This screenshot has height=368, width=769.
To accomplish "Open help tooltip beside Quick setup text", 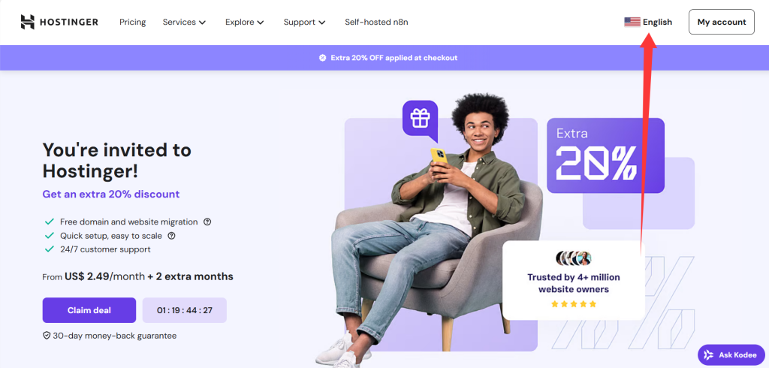I will [x=172, y=236].
